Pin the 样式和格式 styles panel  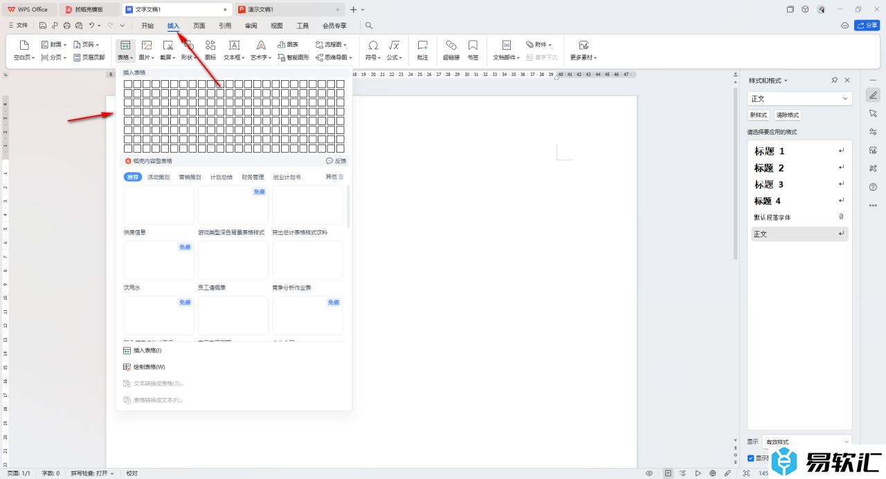pos(835,80)
